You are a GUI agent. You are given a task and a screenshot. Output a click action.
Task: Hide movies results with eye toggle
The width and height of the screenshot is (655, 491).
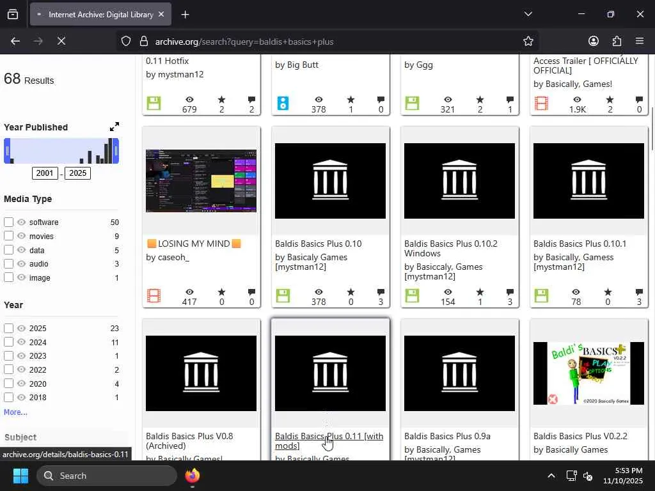tap(21, 236)
